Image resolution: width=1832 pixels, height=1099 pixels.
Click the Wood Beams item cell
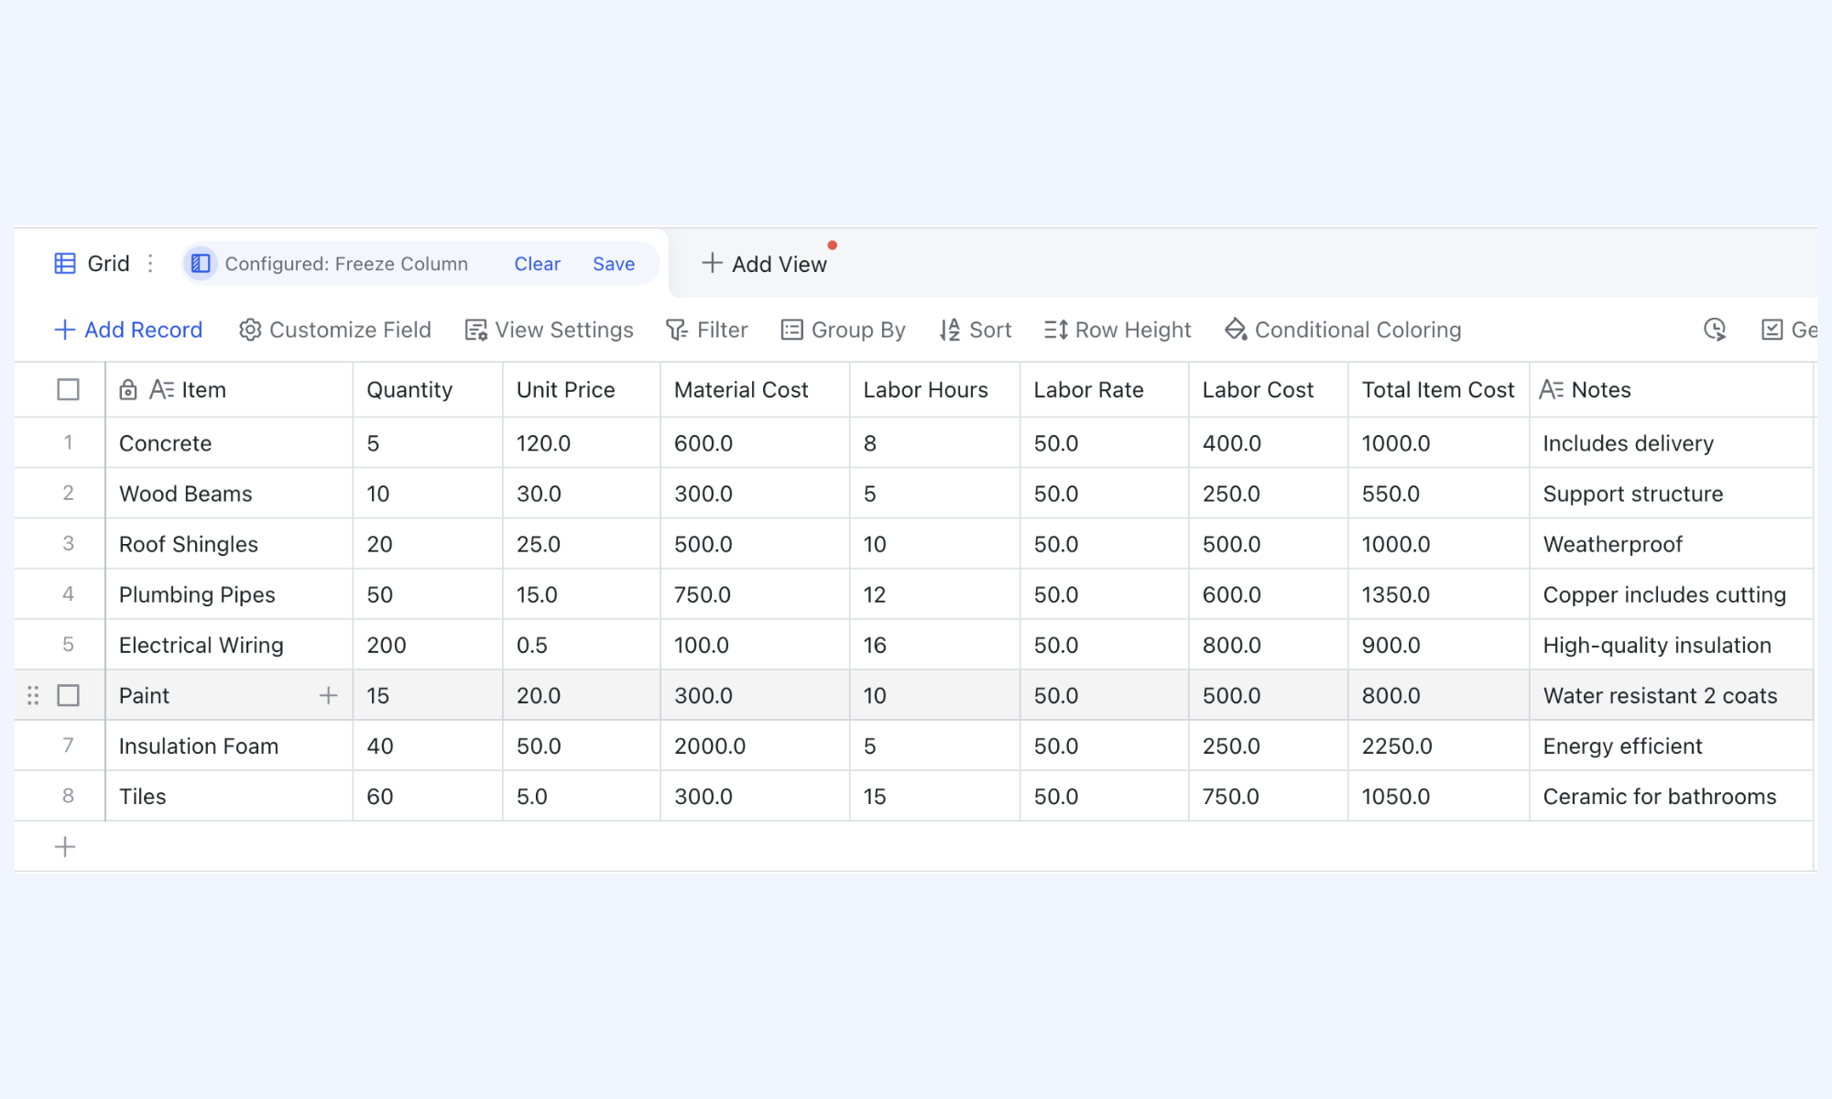click(x=229, y=494)
